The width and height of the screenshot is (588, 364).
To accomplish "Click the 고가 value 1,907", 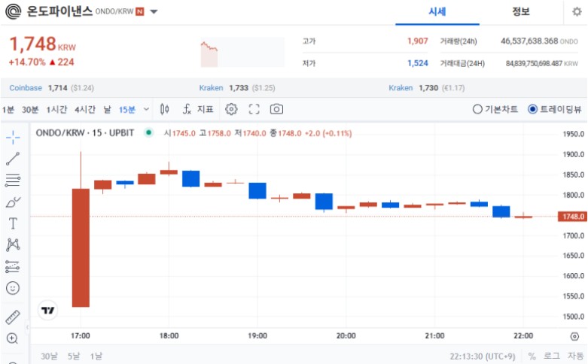I will tap(417, 41).
